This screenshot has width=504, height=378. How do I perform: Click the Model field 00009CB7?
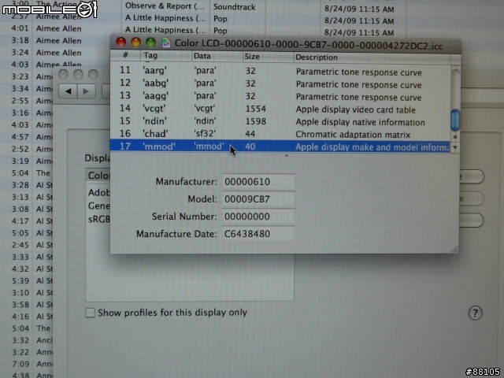258,199
